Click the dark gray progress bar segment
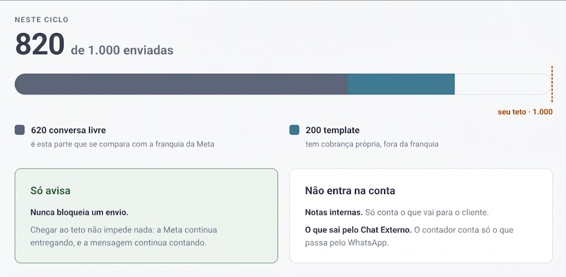 (x=181, y=84)
